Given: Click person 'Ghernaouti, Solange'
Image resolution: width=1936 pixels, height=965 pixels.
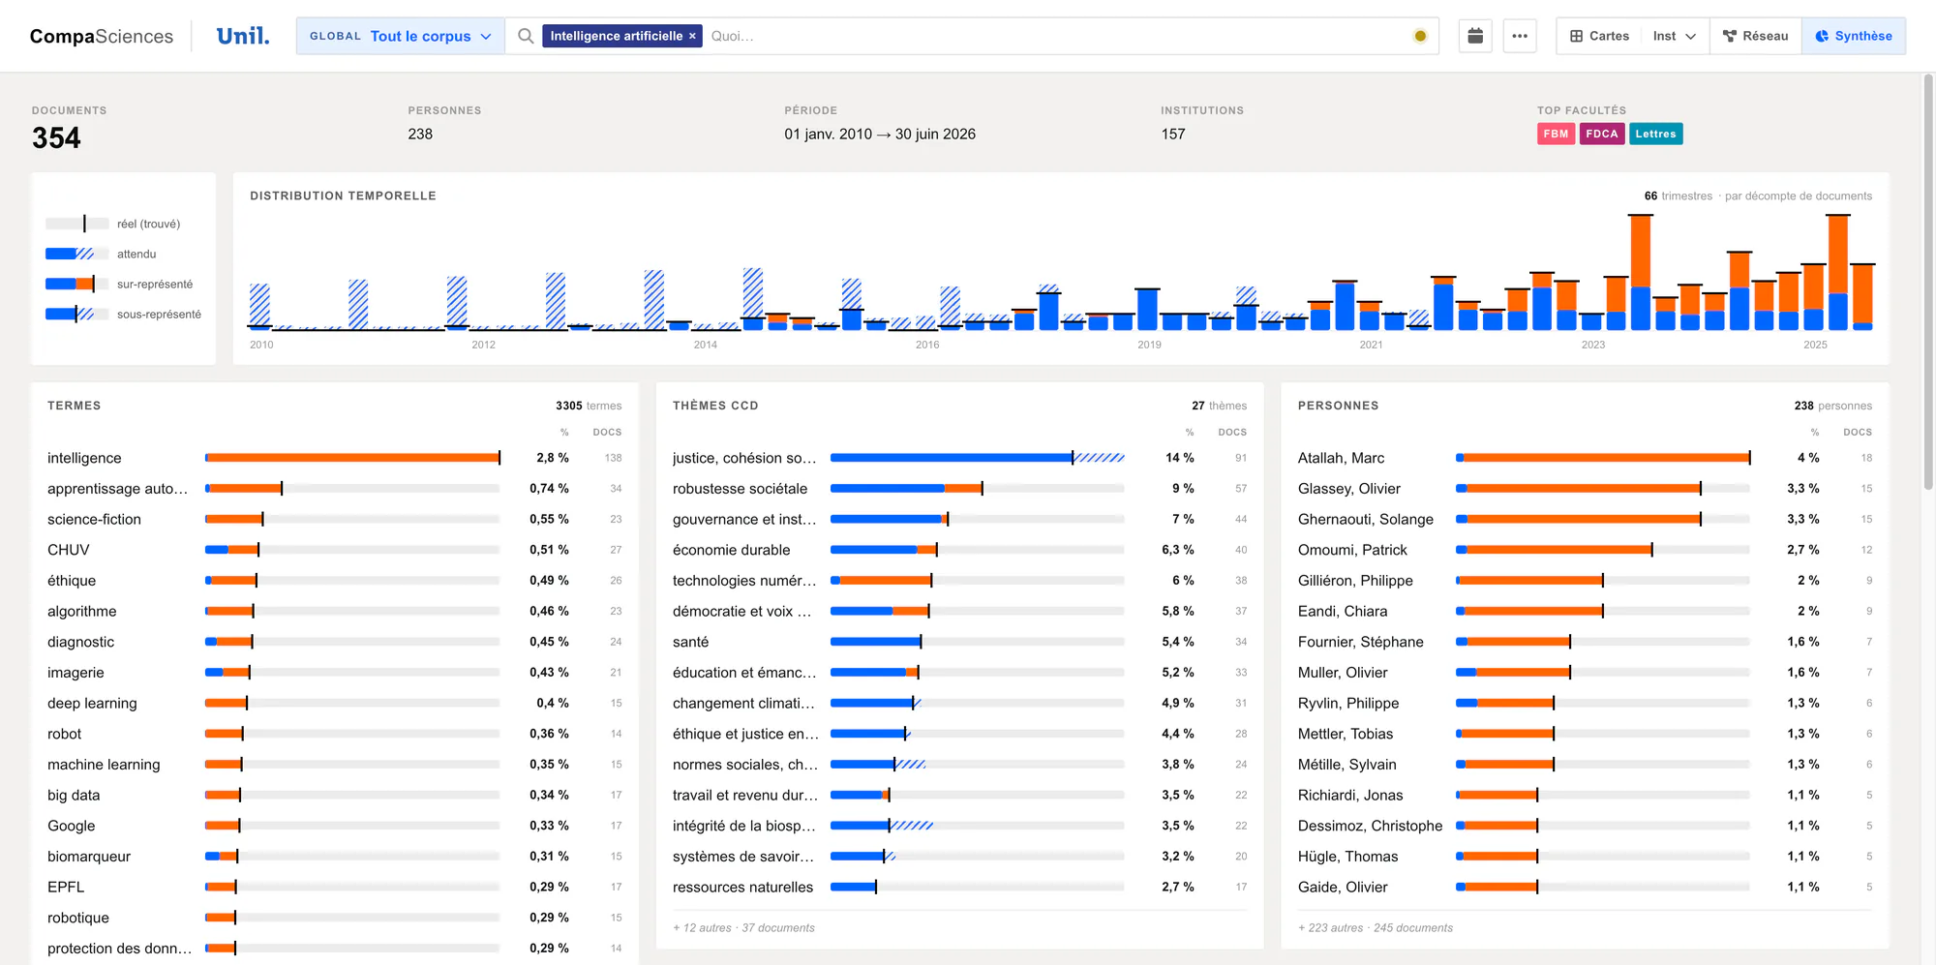Looking at the screenshot, I should [x=1365, y=519].
